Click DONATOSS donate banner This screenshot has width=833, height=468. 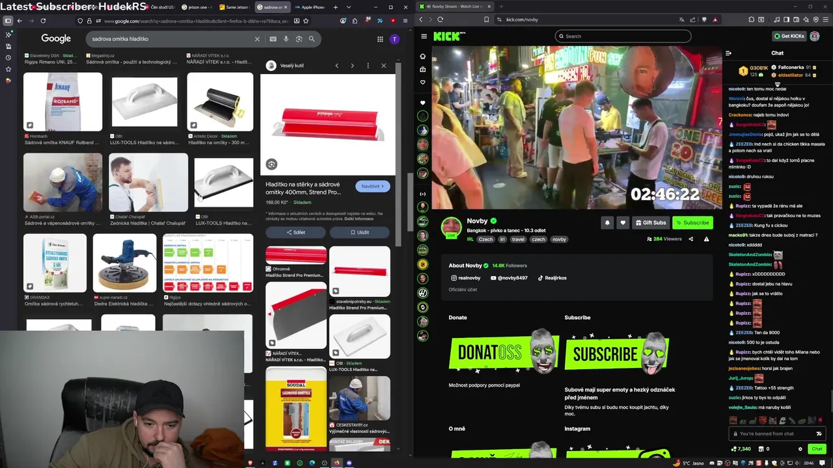coord(504,352)
